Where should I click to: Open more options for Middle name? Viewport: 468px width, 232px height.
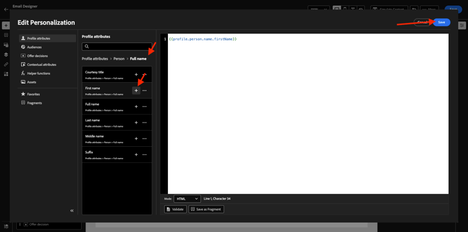(x=145, y=139)
